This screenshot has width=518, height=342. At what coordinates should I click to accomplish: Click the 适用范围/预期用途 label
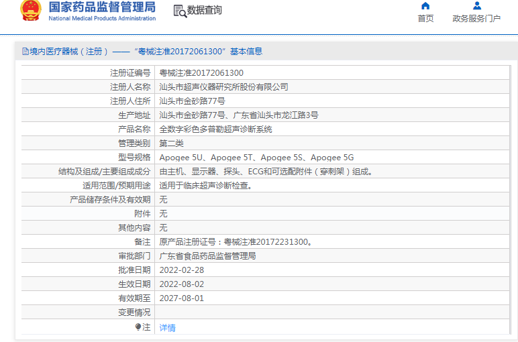click(x=117, y=186)
